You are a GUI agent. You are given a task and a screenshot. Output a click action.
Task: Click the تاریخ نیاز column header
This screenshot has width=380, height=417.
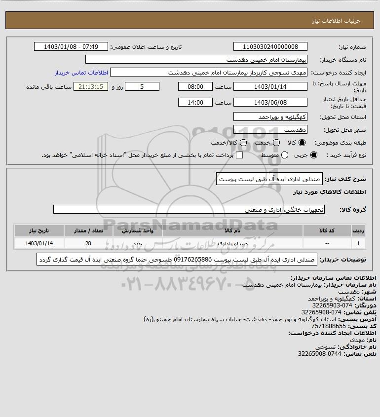pyautogui.click(x=39, y=230)
